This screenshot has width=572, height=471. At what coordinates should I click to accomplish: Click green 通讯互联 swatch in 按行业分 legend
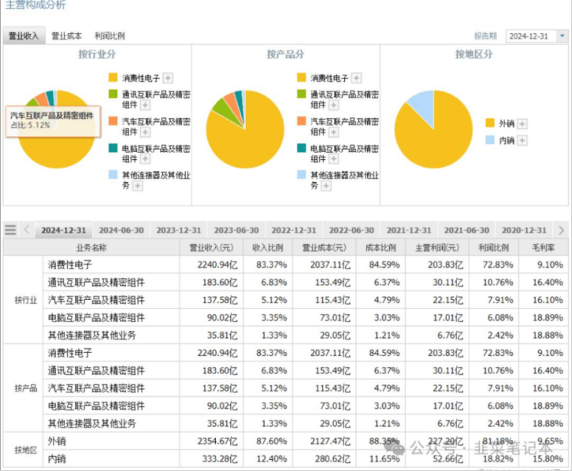tap(113, 94)
